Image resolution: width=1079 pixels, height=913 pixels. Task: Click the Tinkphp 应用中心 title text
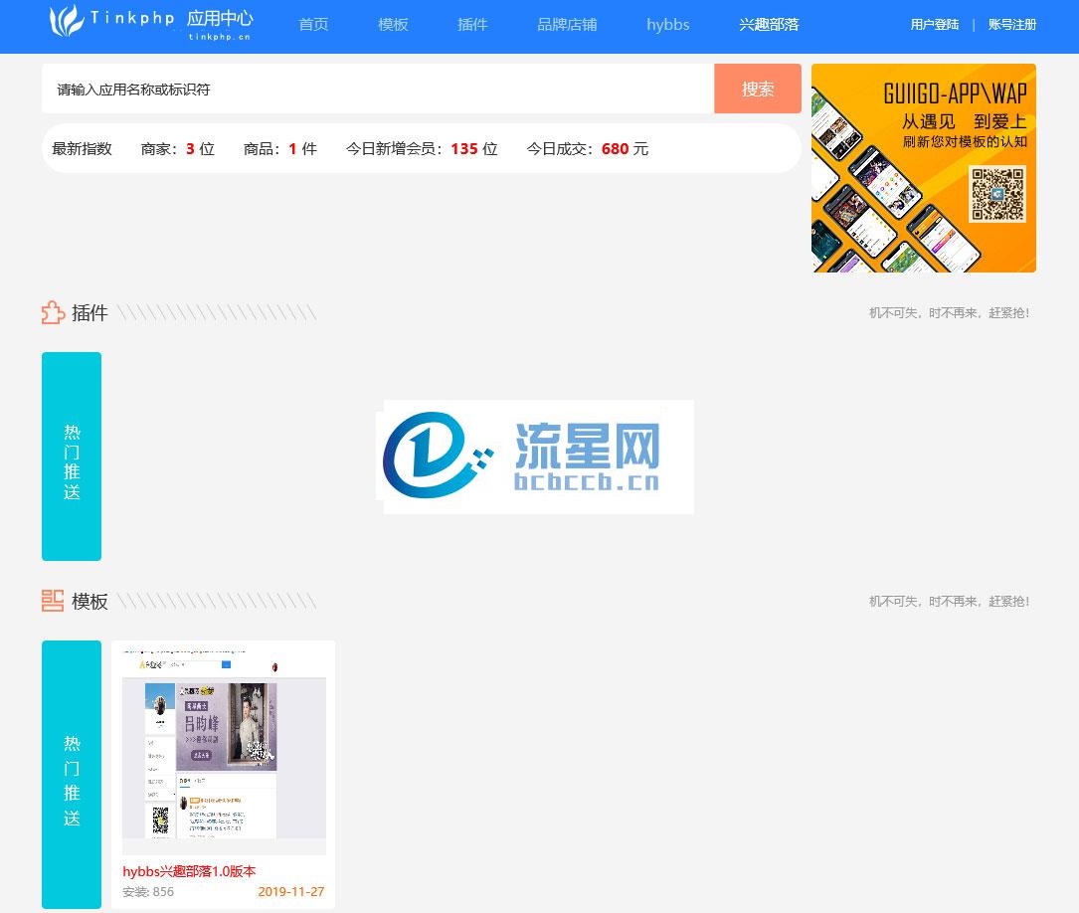click(171, 19)
